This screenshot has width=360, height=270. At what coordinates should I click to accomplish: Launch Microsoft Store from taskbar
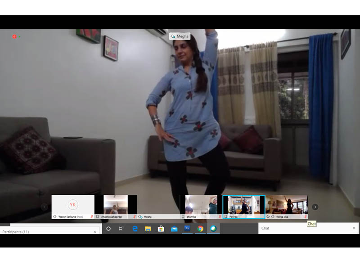(x=161, y=229)
